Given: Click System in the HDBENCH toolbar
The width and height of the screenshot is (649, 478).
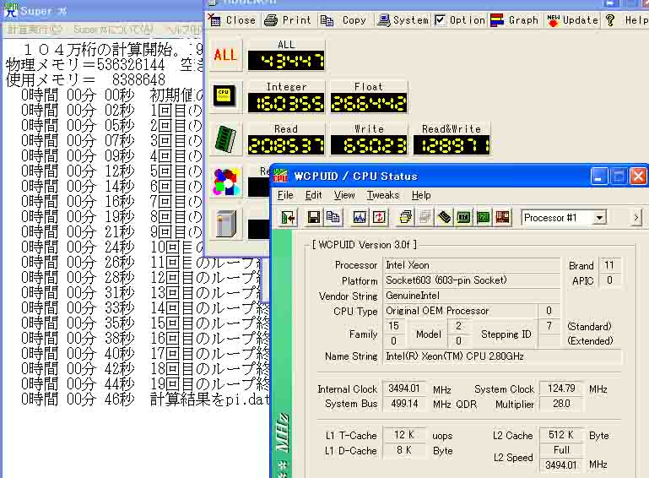Looking at the screenshot, I should pos(403,20).
